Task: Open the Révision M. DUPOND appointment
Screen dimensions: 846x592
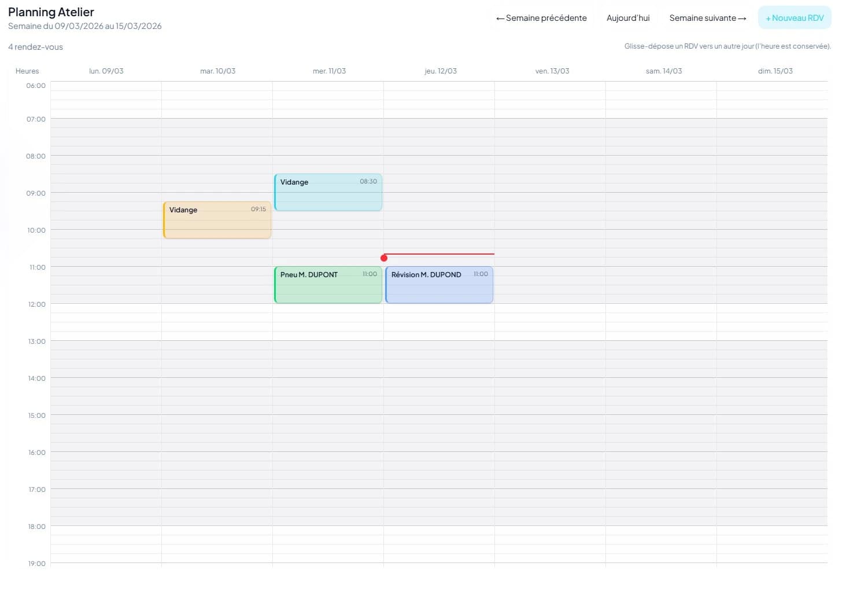Action: (x=439, y=284)
